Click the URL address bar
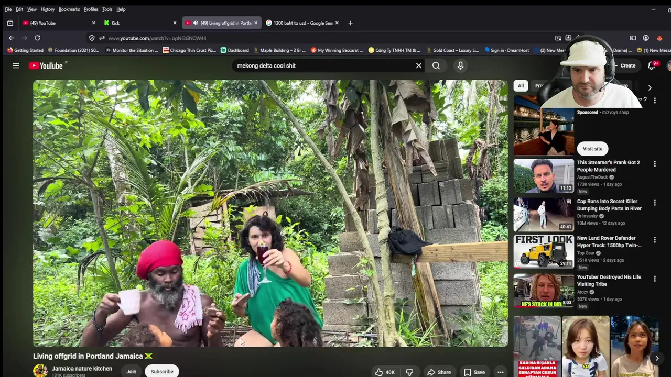 click(325, 38)
